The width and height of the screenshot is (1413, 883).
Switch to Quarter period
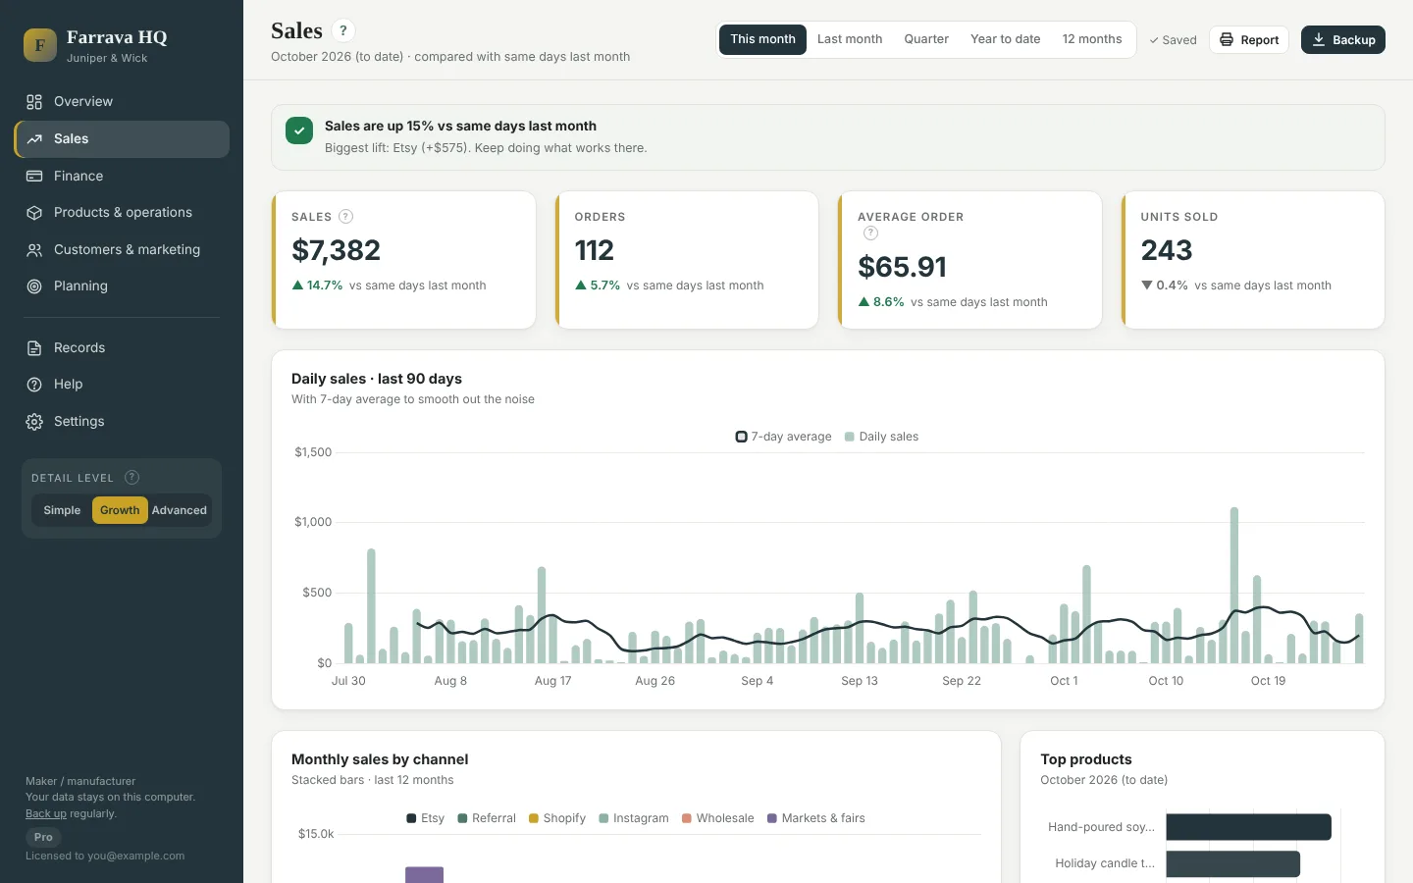click(926, 39)
